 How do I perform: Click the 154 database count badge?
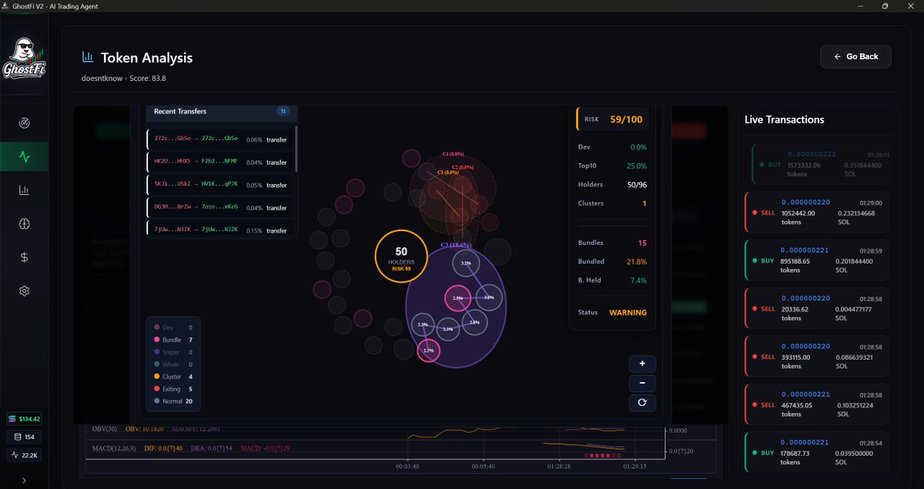point(24,437)
